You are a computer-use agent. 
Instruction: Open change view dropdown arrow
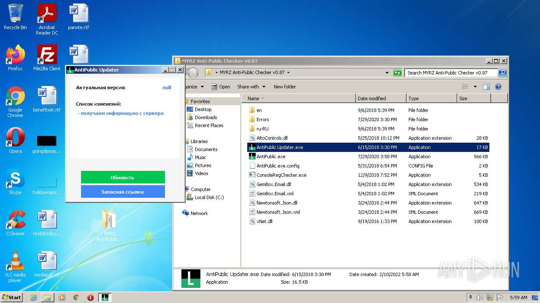point(475,87)
